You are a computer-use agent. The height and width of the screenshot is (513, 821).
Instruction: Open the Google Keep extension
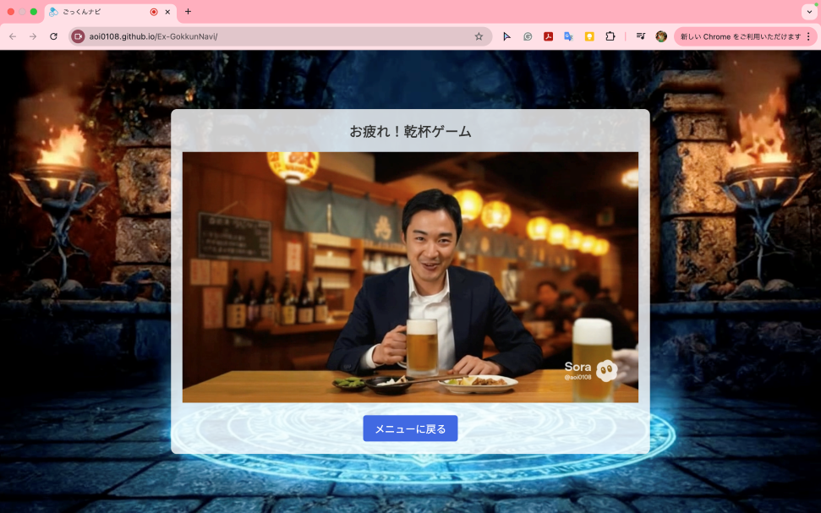point(589,36)
